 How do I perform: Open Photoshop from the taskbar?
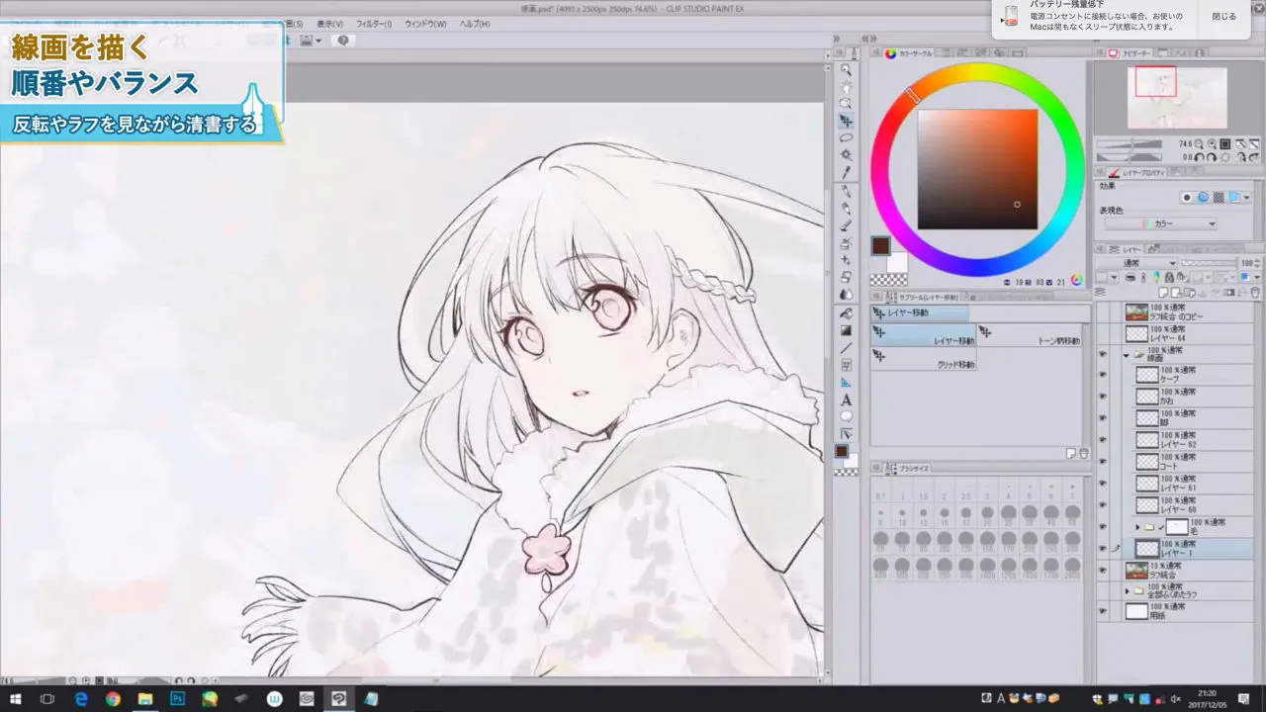(x=177, y=698)
